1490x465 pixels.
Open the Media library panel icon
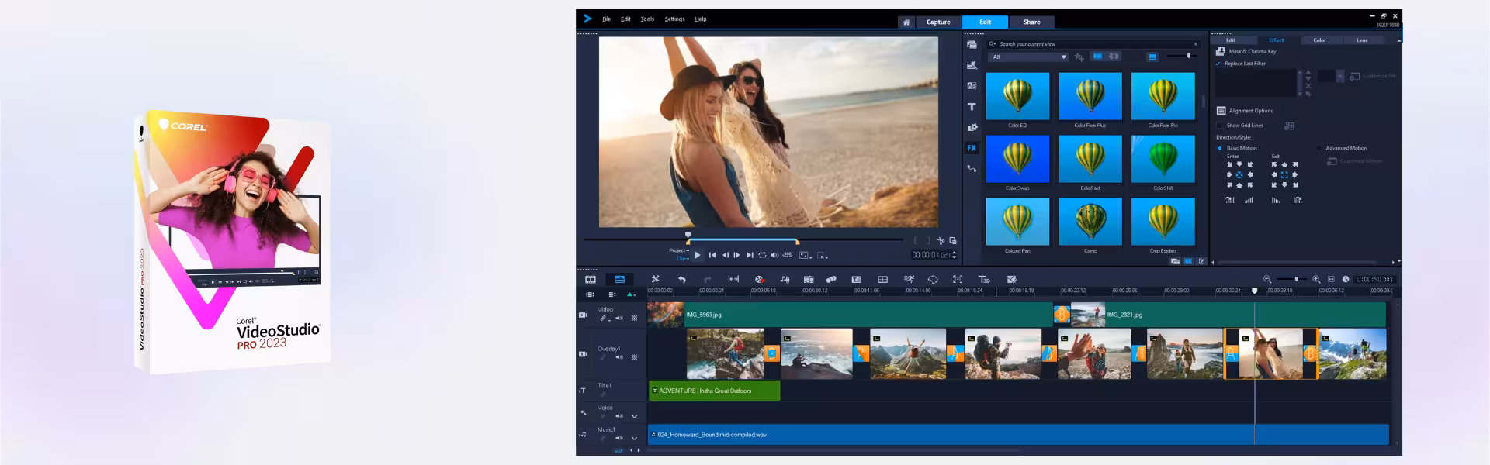tap(972, 45)
